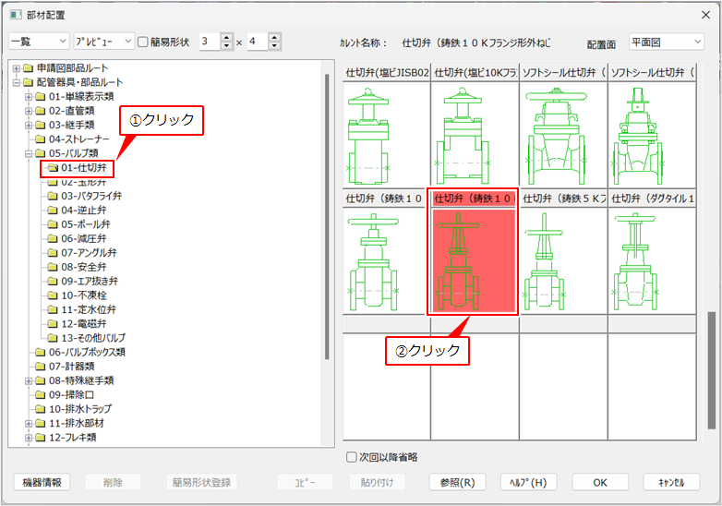The width and height of the screenshot is (722, 506).
Task: Collapse the 配管器具・部品ルート tree node
Action: coord(16,83)
